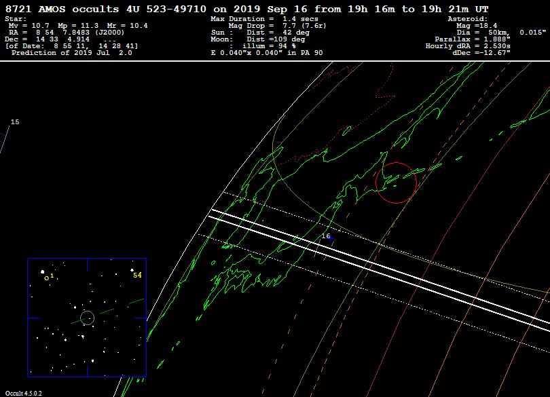Image resolution: width=550 pixels, height=397 pixels.
Task: Click the blue cross marker beside '16'
Action: 331,239
